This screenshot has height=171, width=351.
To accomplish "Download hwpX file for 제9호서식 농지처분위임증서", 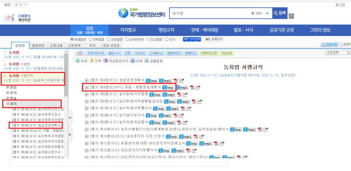I will [x=169, y=122].
